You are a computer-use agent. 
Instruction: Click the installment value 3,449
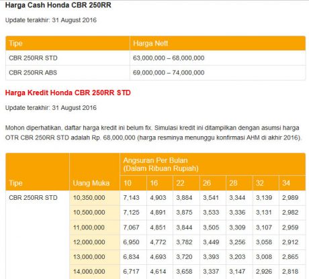pos(211,242)
